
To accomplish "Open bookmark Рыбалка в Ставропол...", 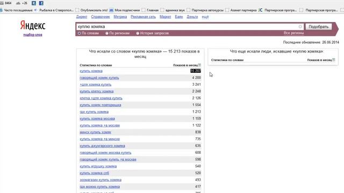I will tap(54, 10).
